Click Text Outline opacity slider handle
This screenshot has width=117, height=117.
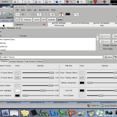pyautogui.click(x=101, y=96)
